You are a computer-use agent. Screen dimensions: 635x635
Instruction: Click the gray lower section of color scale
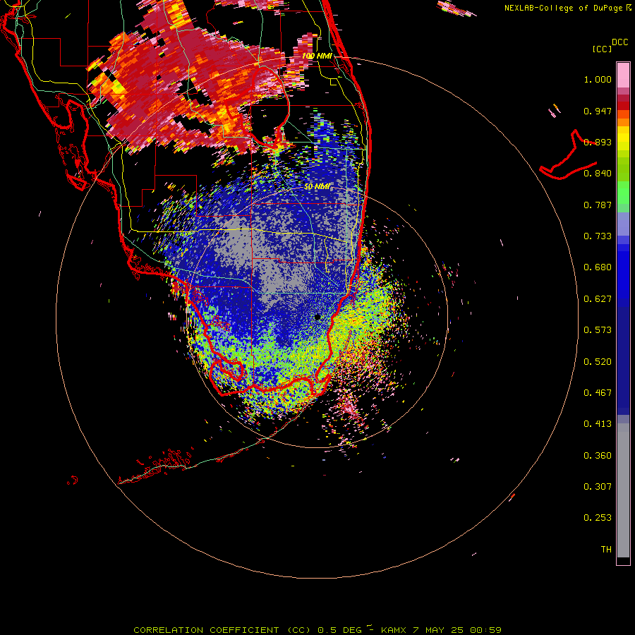[623, 490]
